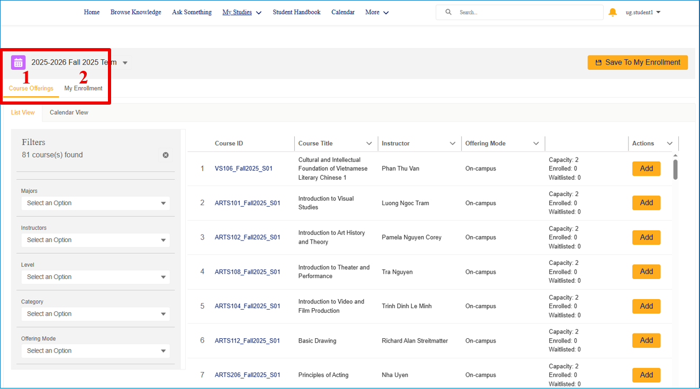This screenshot has height=389, width=700.
Task: Click the Course ID column header
Action: pyautogui.click(x=229, y=144)
